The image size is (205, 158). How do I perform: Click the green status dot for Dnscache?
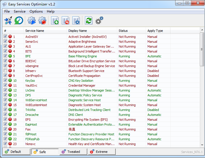pyautogui.click(x=10, y=114)
